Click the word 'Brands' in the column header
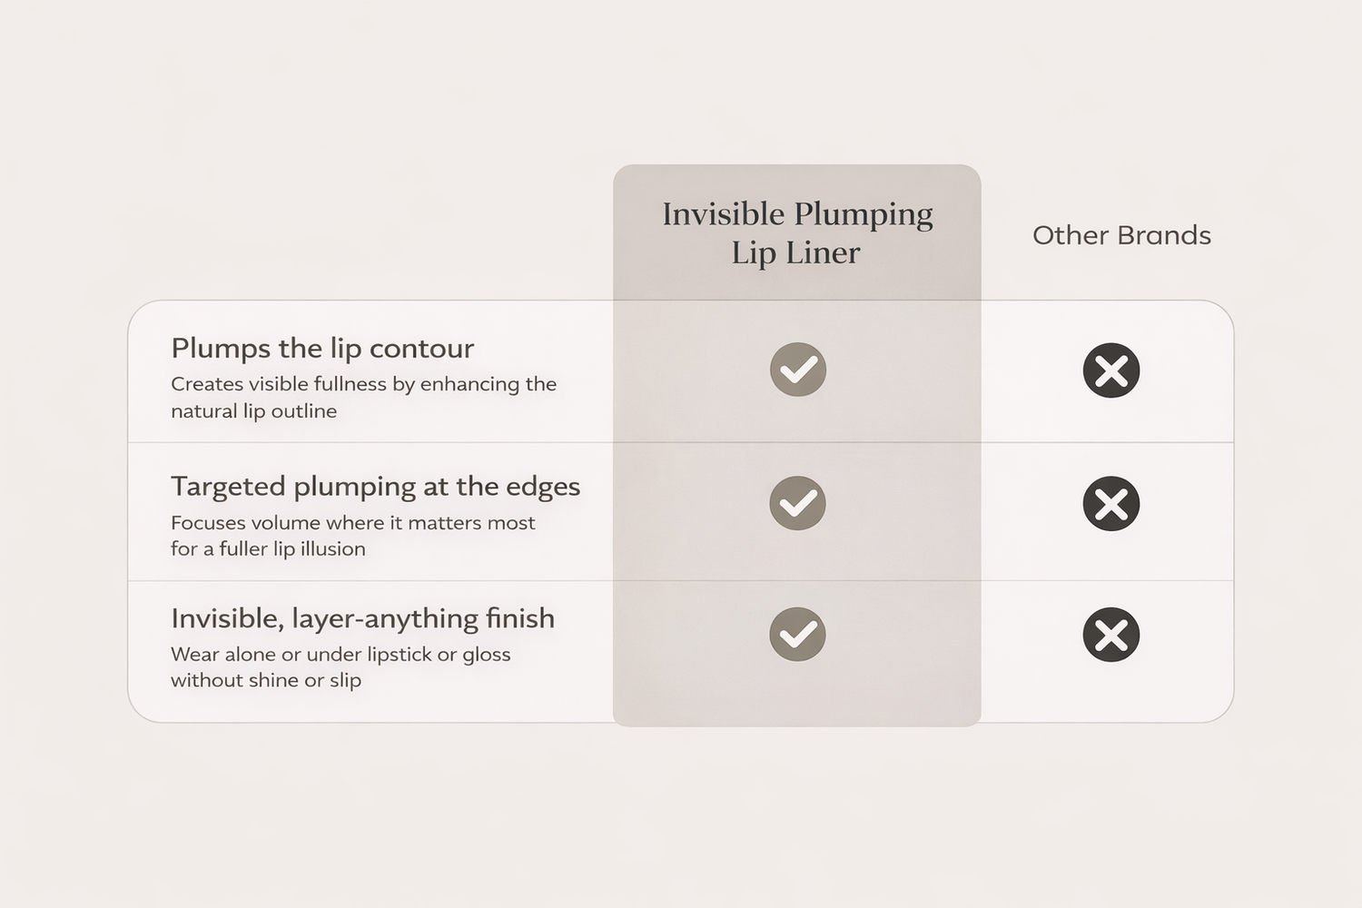Image resolution: width=1362 pixels, height=908 pixels. click(x=1165, y=235)
